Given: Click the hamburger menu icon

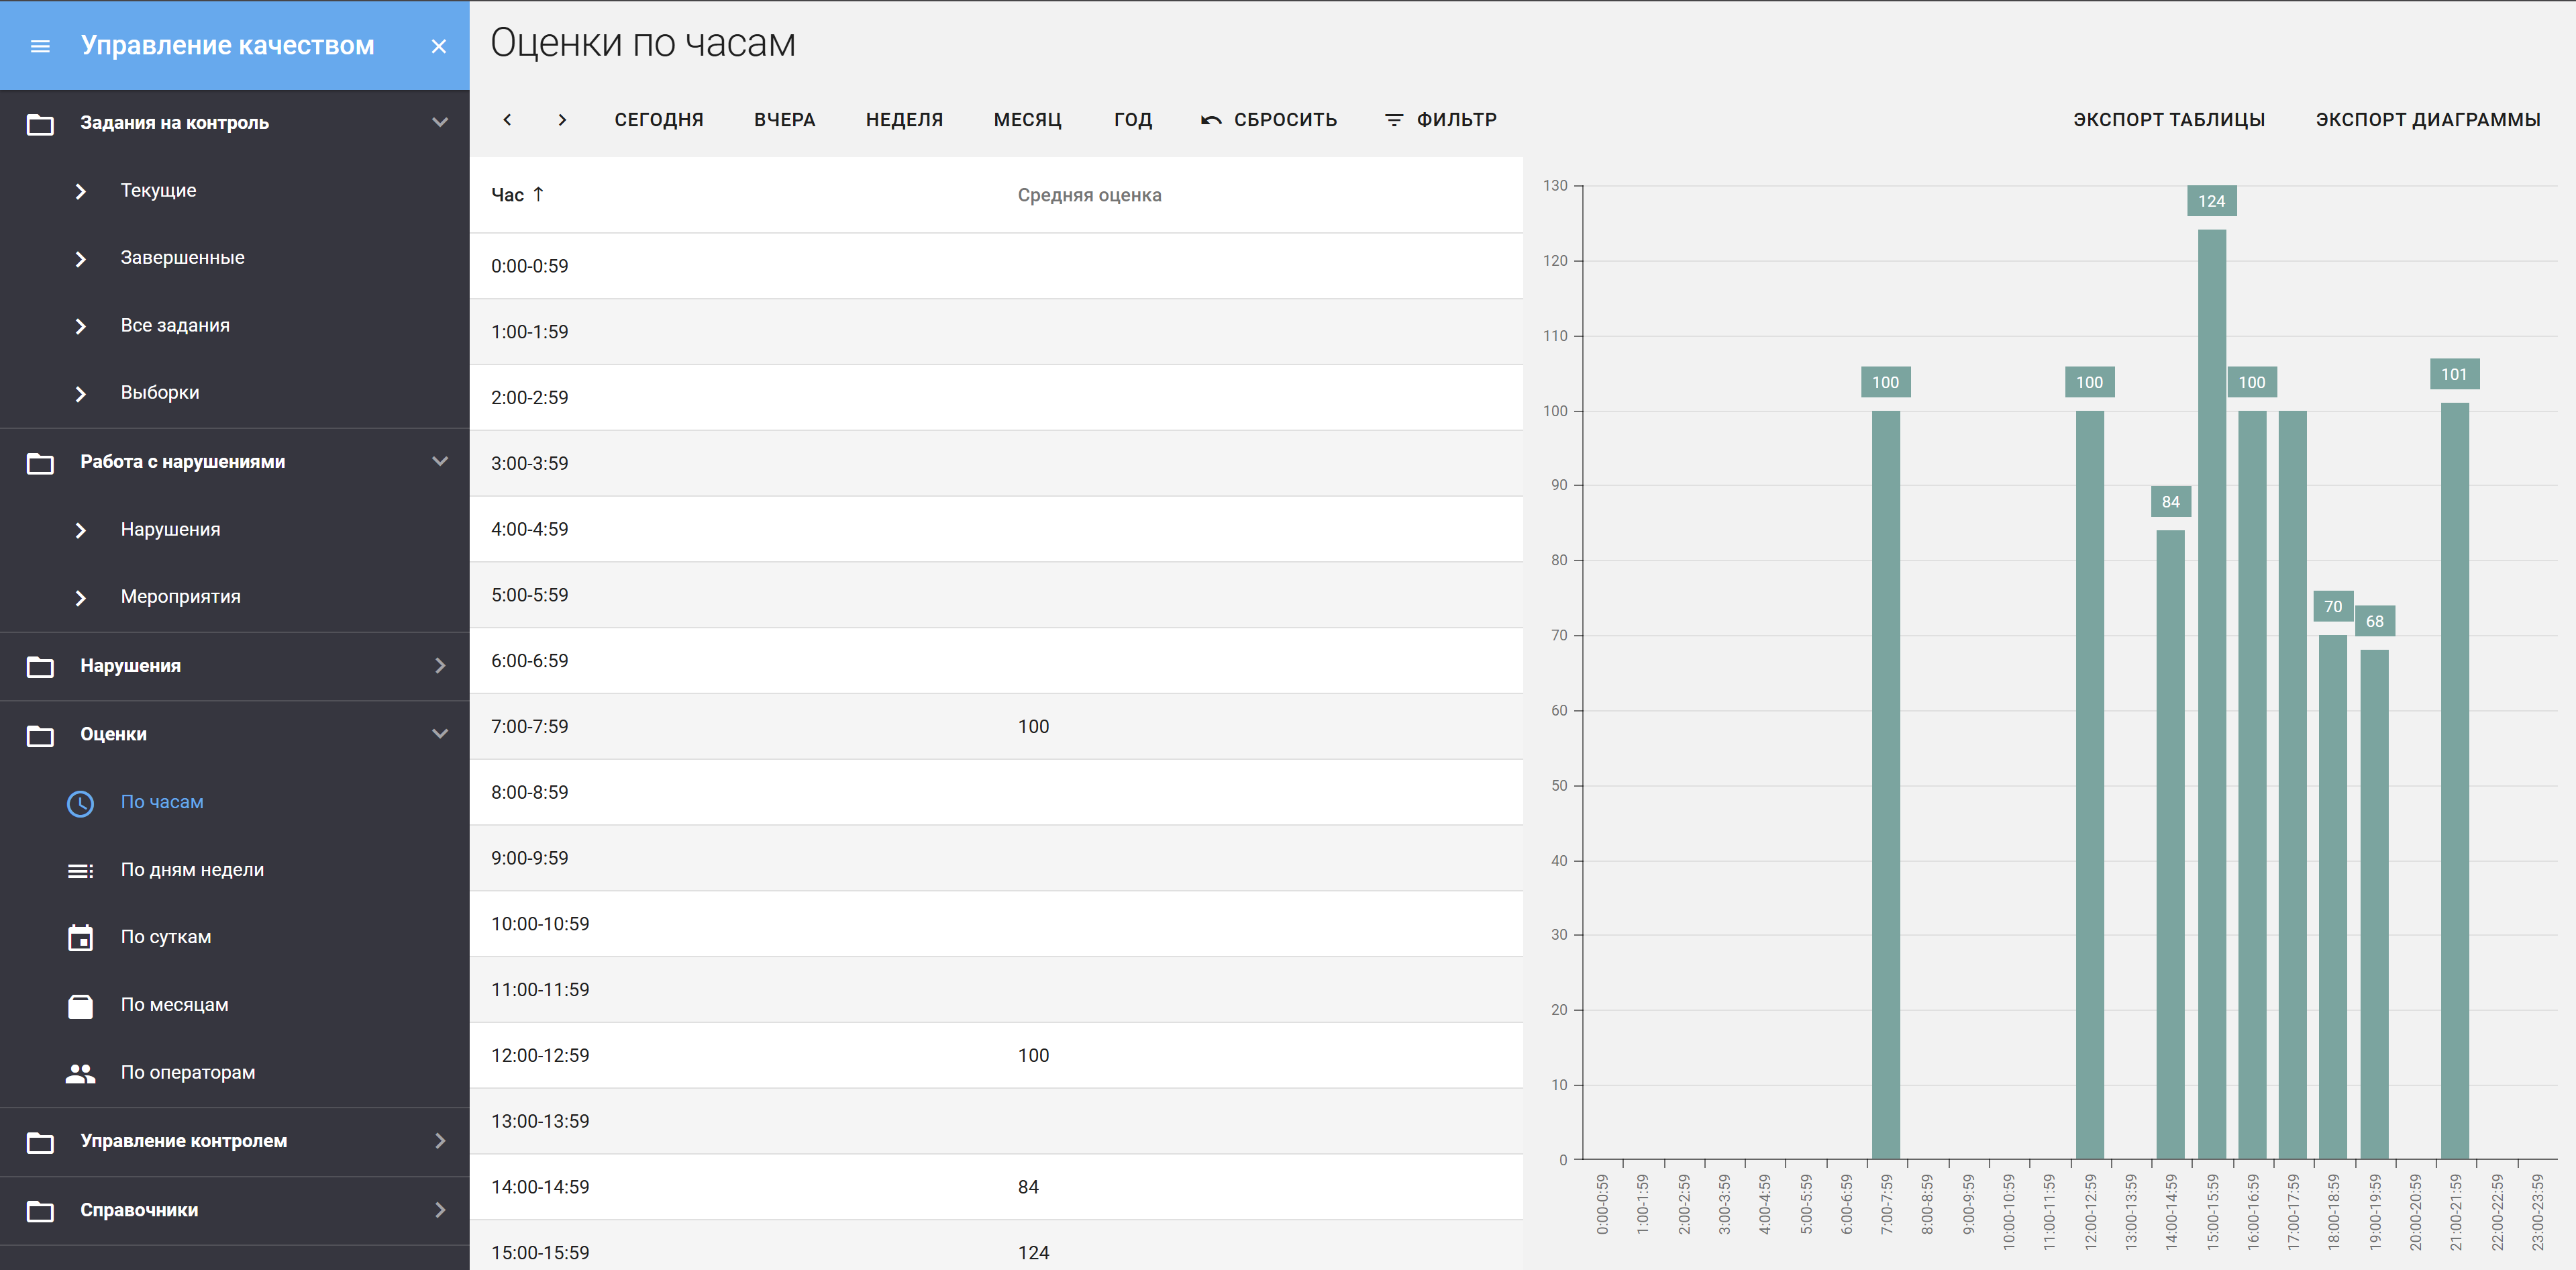Looking at the screenshot, I should tap(40, 46).
